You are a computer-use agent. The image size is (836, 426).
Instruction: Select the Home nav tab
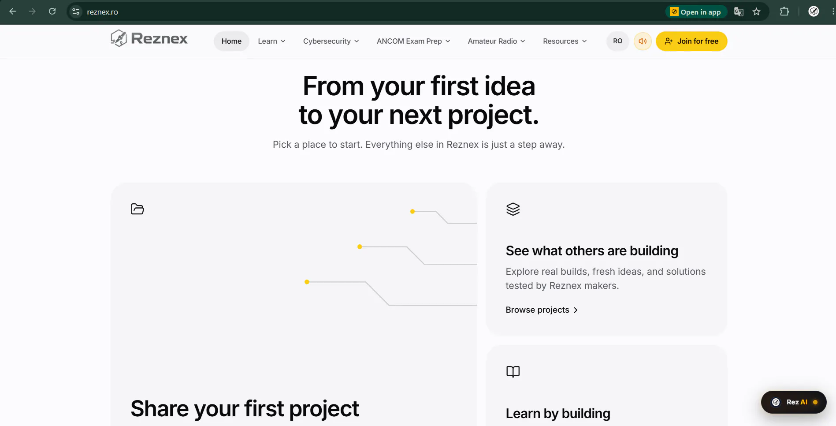(x=231, y=41)
